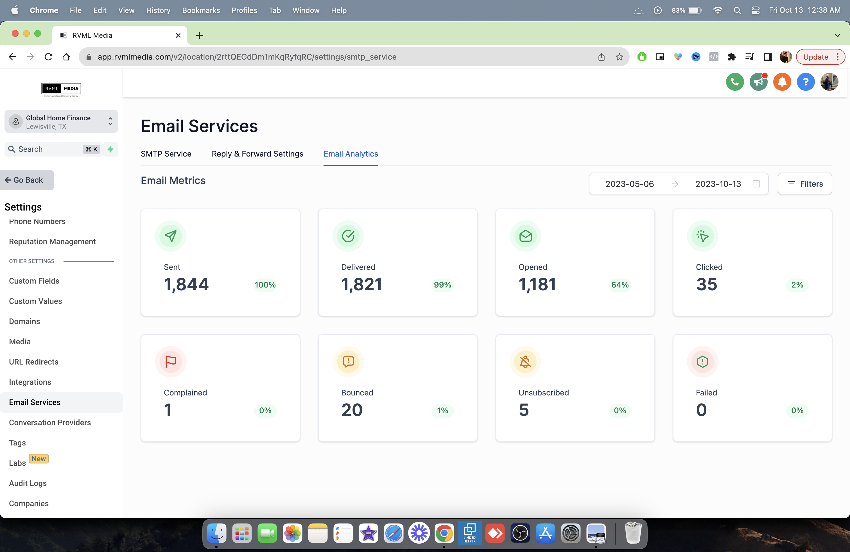The width and height of the screenshot is (850, 552).
Task: Click the blue help question mark
Action: point(806,82)
